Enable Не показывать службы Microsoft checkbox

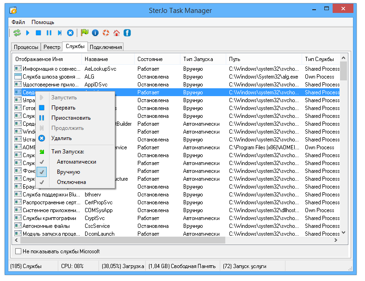(x=18, y=251)
